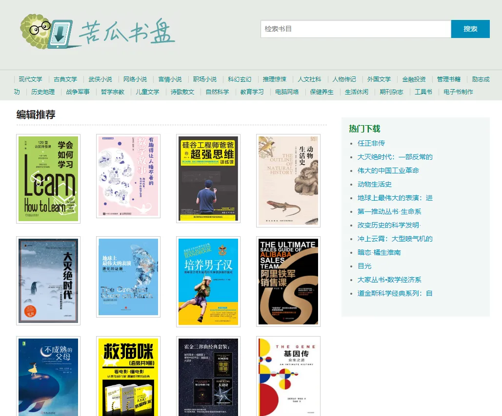Open the 电脑网络 category

pos(287,92)
